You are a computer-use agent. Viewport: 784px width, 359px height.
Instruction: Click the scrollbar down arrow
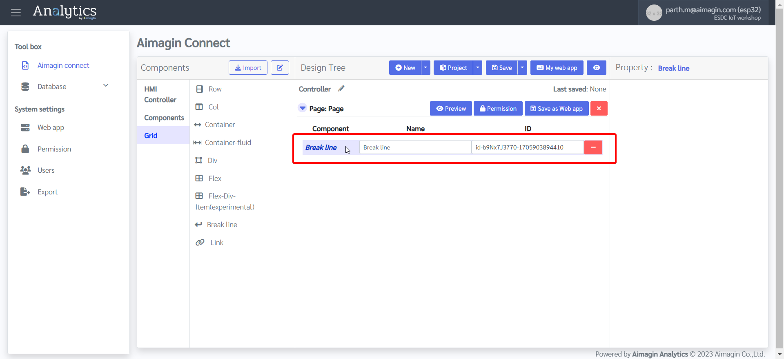780,355
